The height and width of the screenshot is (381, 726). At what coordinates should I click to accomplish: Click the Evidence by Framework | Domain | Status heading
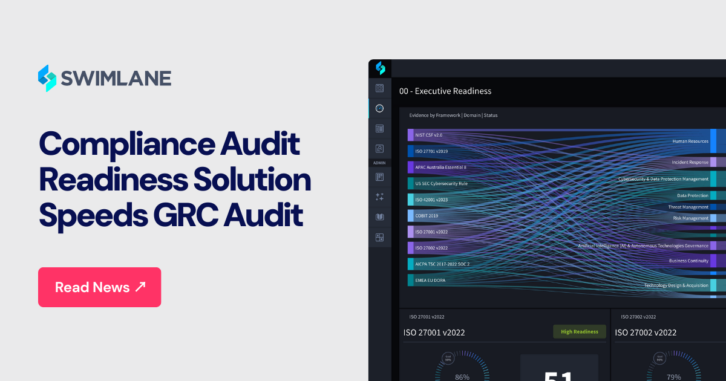click(x=453, y=116)
